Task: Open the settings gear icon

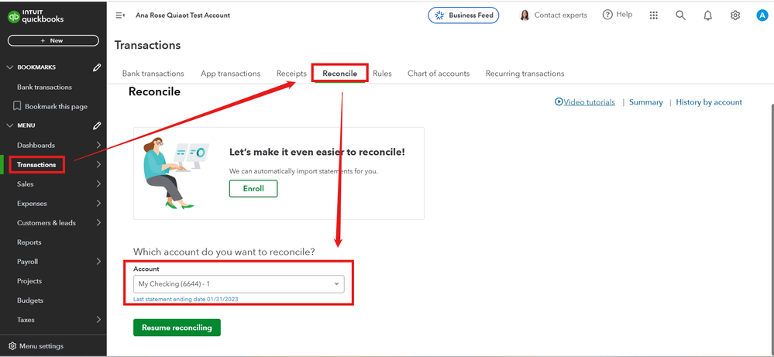Action: [735, 15]
